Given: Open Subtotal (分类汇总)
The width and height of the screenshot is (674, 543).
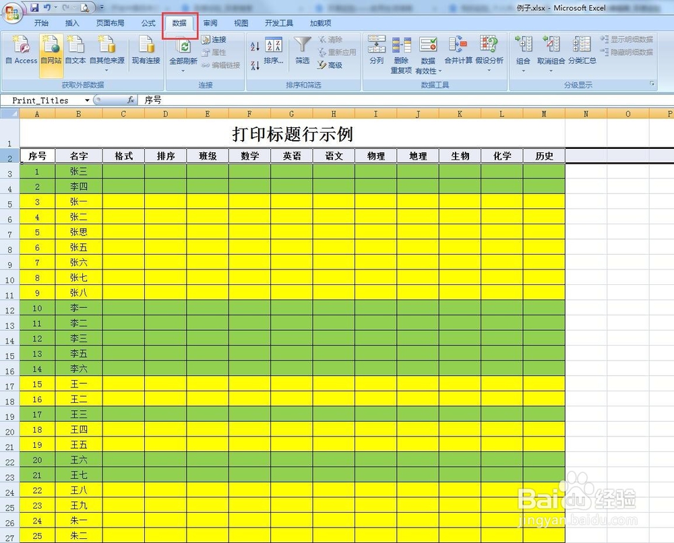Looking at the screenshot, I should pyautogui.click(x=582, y=51).
